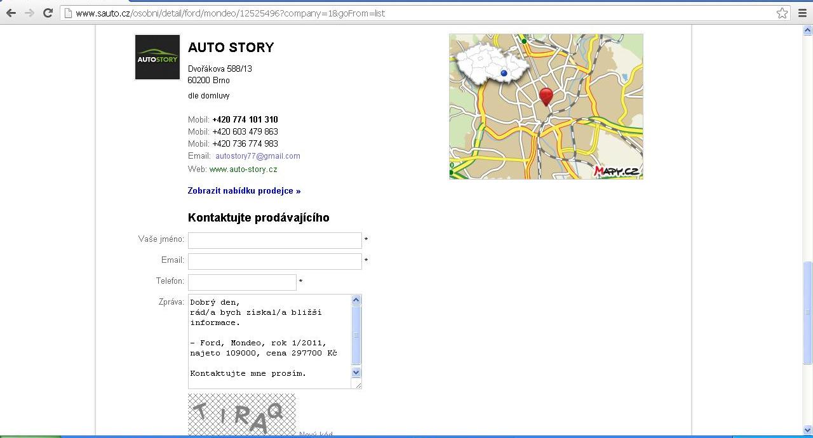
Task: Click the 'Vaše jméno' input field
Action: coord(274,240)
